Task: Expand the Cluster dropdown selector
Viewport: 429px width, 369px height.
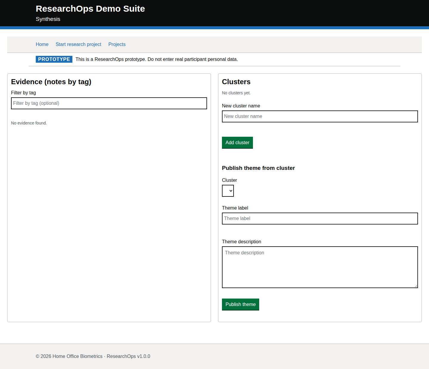Action: pyautogui.click(x=228, y=191)
